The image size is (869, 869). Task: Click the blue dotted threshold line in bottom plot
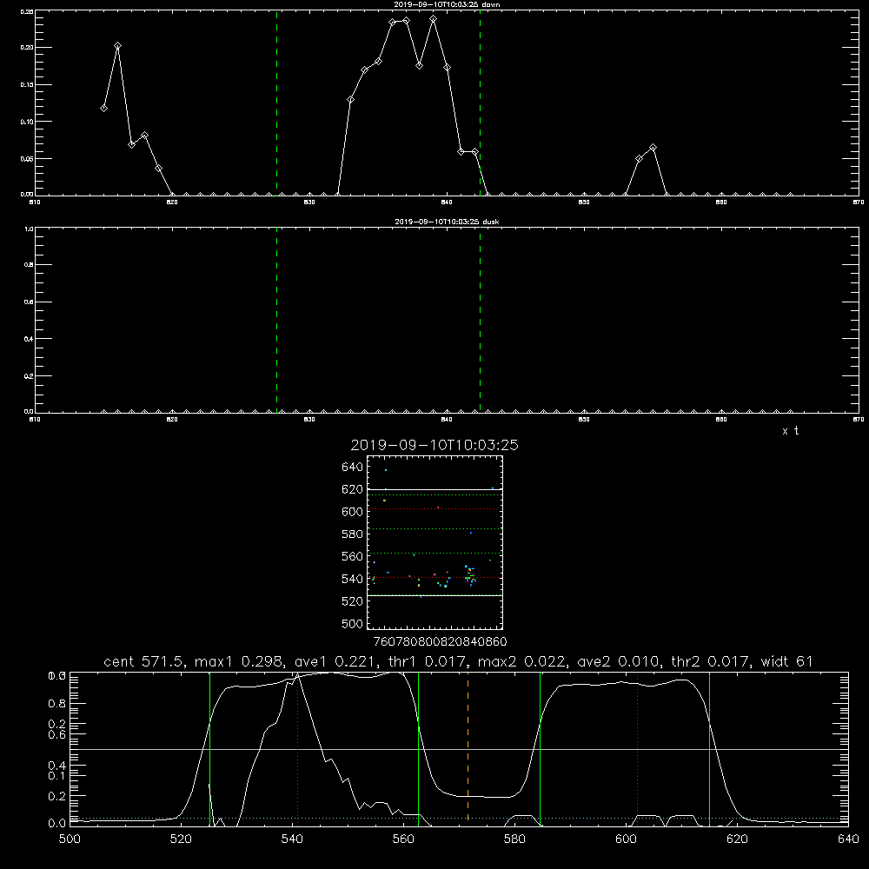click(x=459, y=818)
